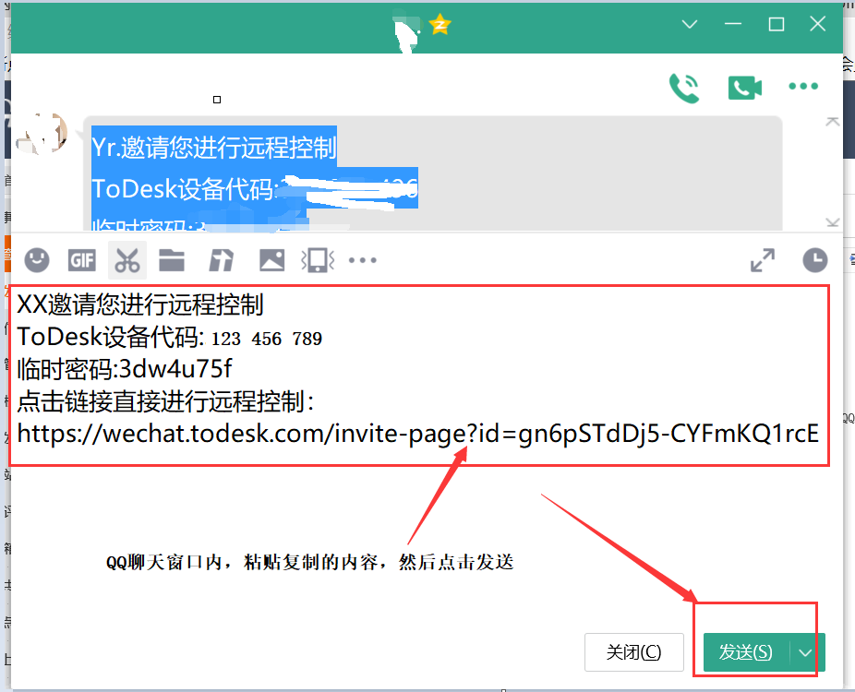This screenshot has width=855, height=692.
Task: Click the '关闭(C)' button
Action: coord(634,651)
